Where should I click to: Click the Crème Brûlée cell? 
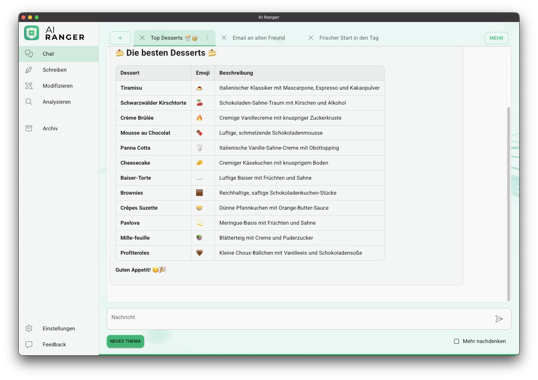[154, 118]
